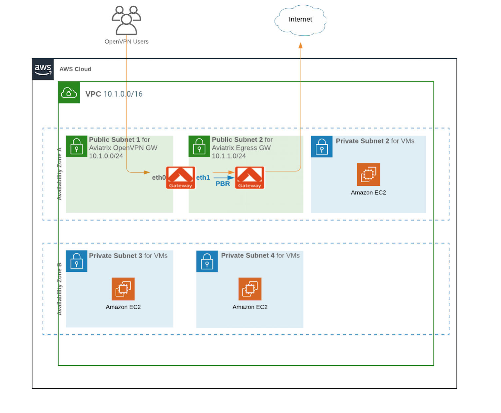
Task: Click the green lock icon of Public Subnet 2
Action: pyautogui.click(x=199, y=146)
